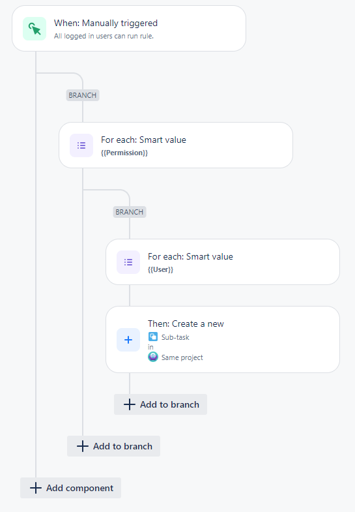The width and height of the screenshot is (355, 512).
Task: Click the nested BRANCH label above User
Action: click(130, 212)
